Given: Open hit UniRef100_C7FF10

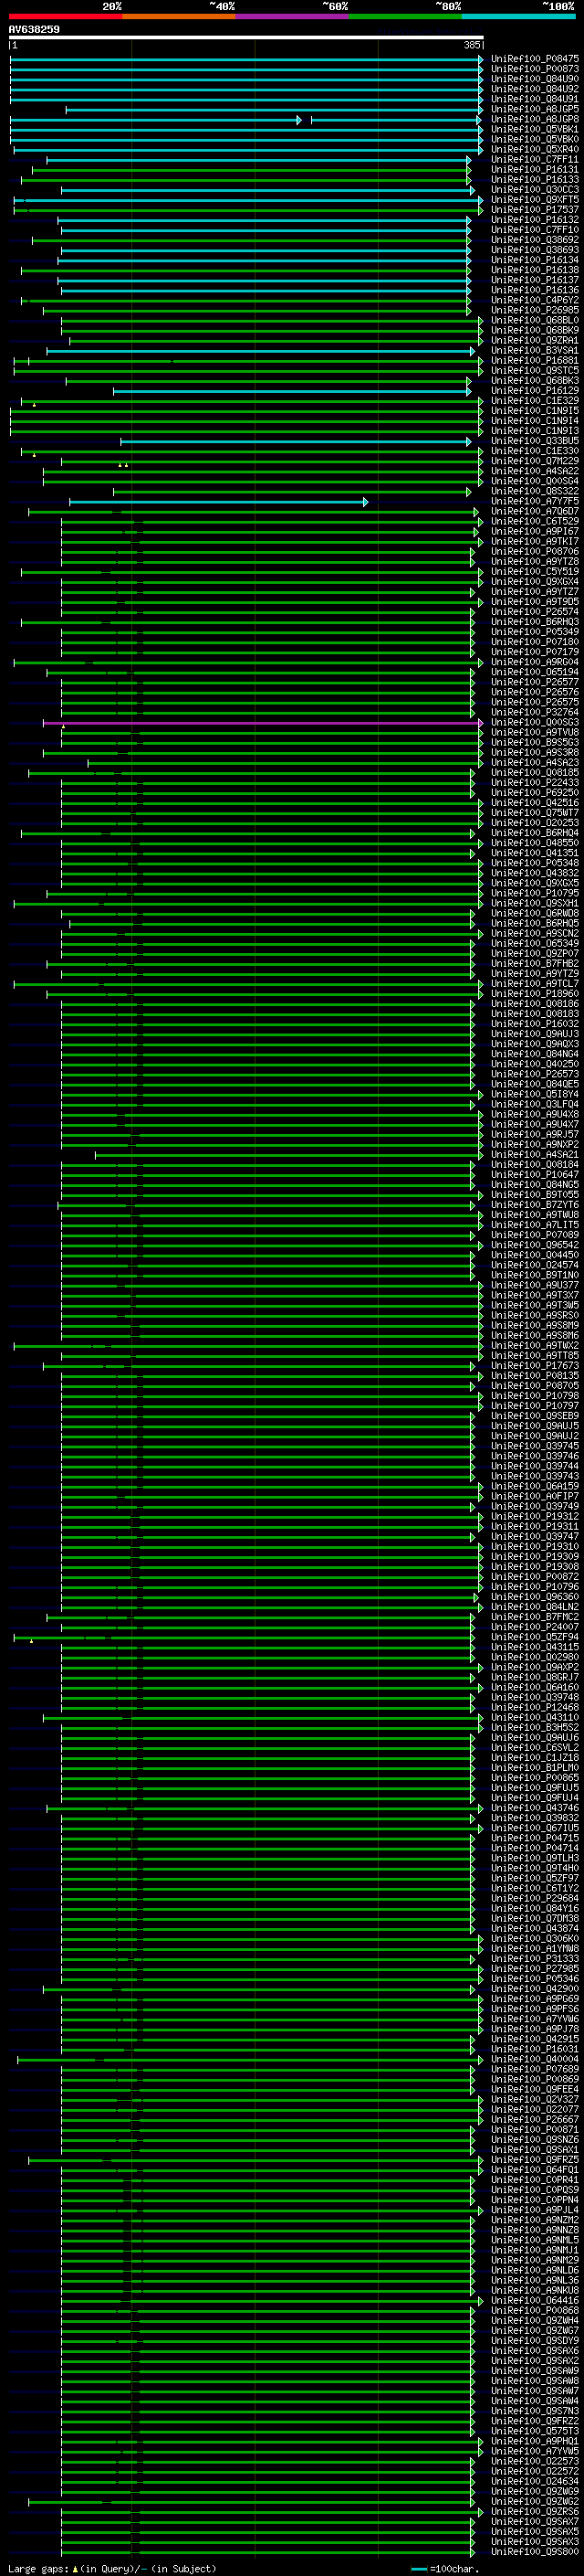Looking at the screenshot, I should (534, 230).
